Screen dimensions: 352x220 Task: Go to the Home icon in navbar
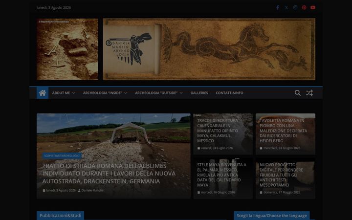tap(43, 93)
